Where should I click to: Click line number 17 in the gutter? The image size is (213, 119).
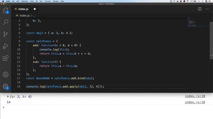19,78
